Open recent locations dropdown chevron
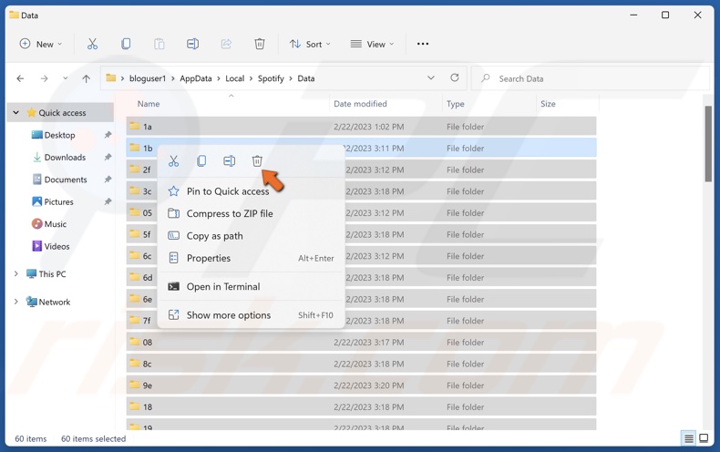The width and height of the screenshot is (720, 452). [66, 78]
